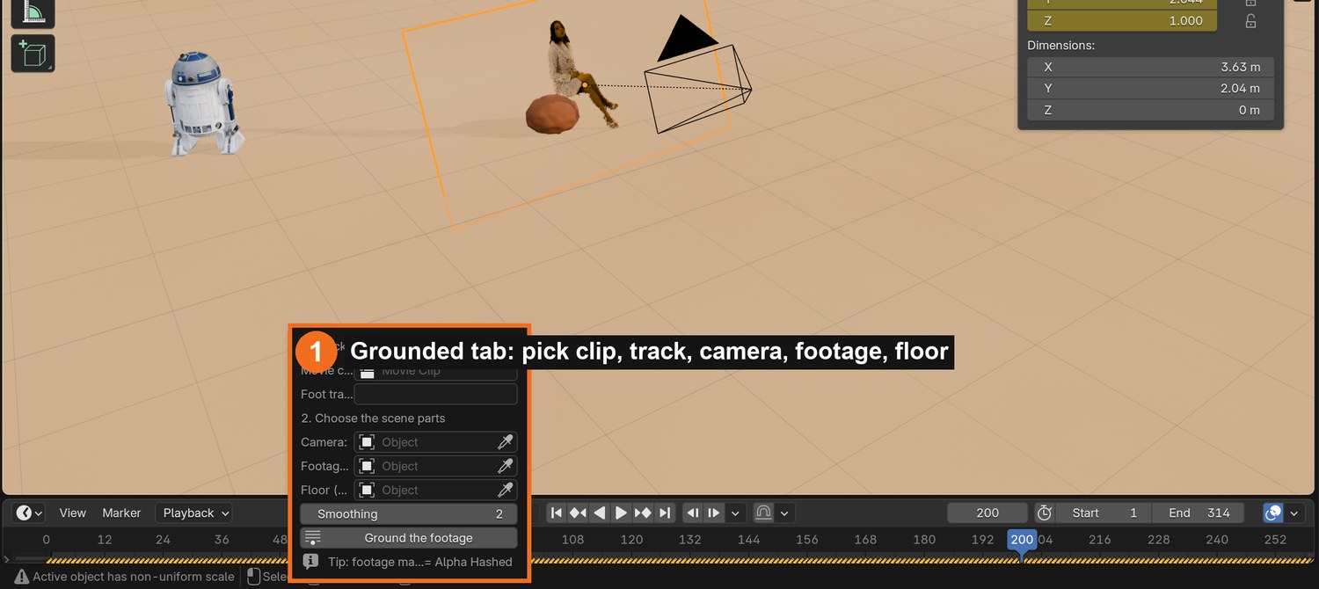This screenshot has height=589, width=1319.
Task: Click the Dimensions section label
Action: 1060,45
